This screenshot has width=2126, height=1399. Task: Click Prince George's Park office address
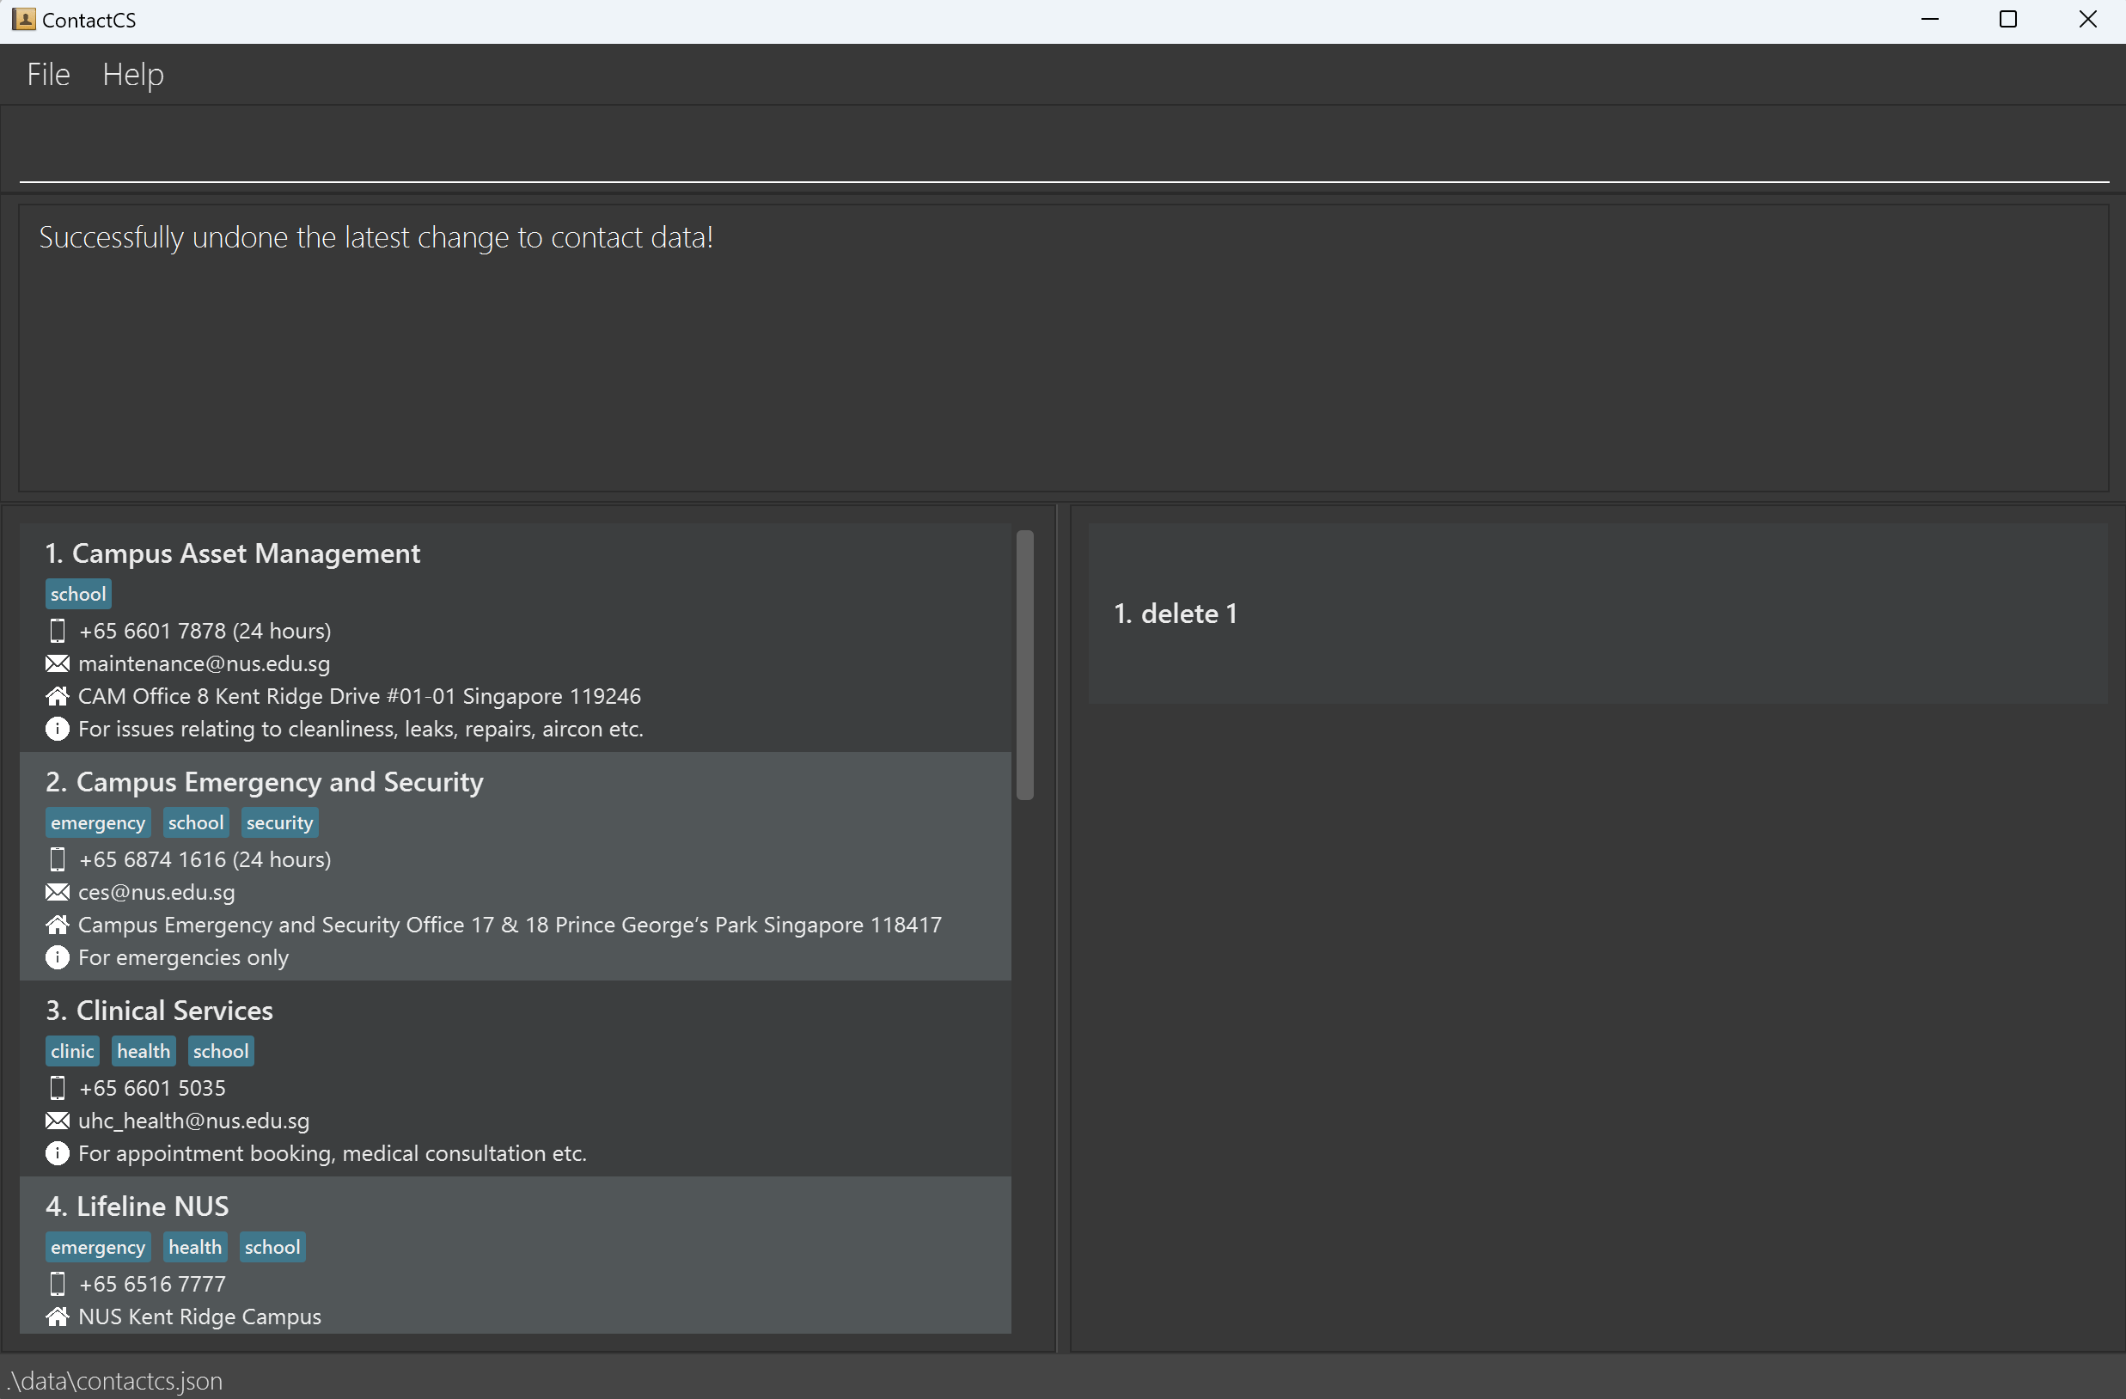click(x=510, y=925)
